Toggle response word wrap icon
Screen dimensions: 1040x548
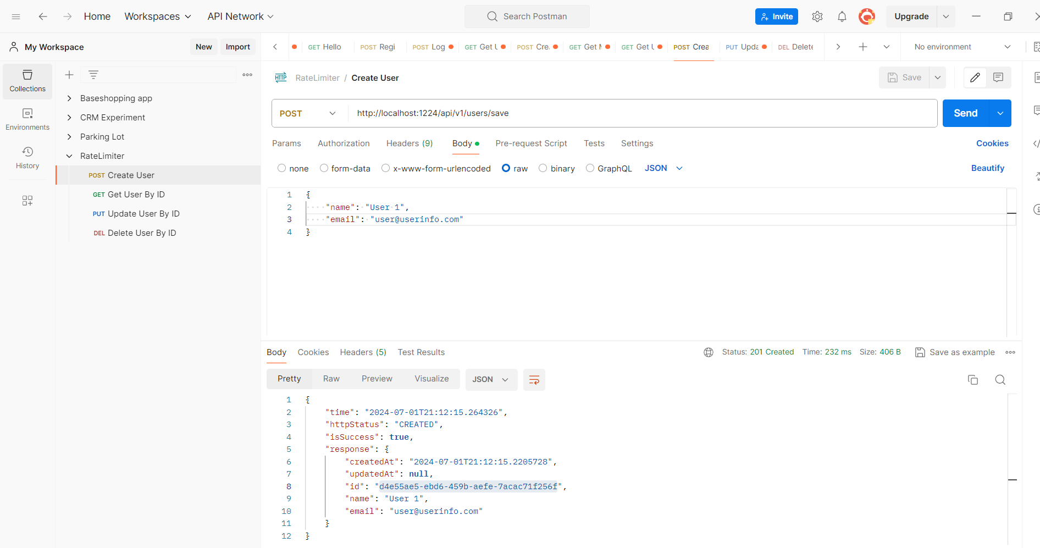534,380
